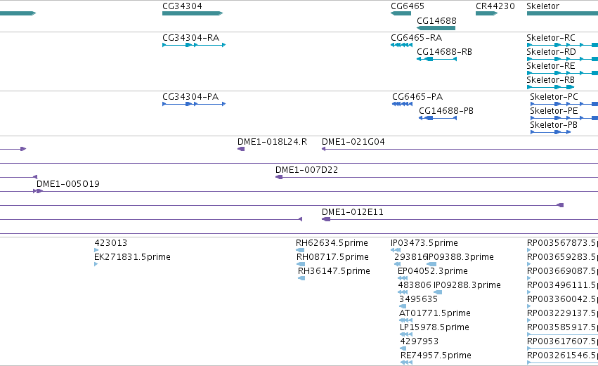The height and width of the screenshot is (366, 598).
Task: Click transcript CG14688-RB label
Action: pos(444,52)
